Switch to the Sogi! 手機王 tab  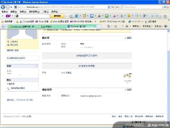tap(52, 27)
